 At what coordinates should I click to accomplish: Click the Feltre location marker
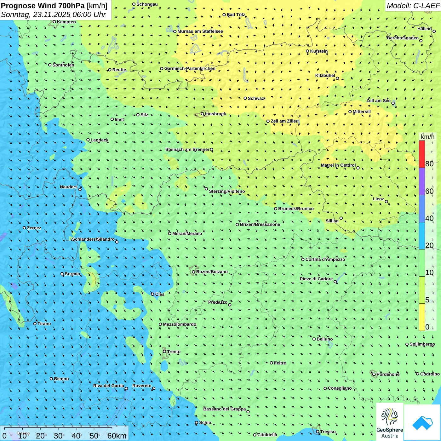pyautogui.click(x=271, y=363)
